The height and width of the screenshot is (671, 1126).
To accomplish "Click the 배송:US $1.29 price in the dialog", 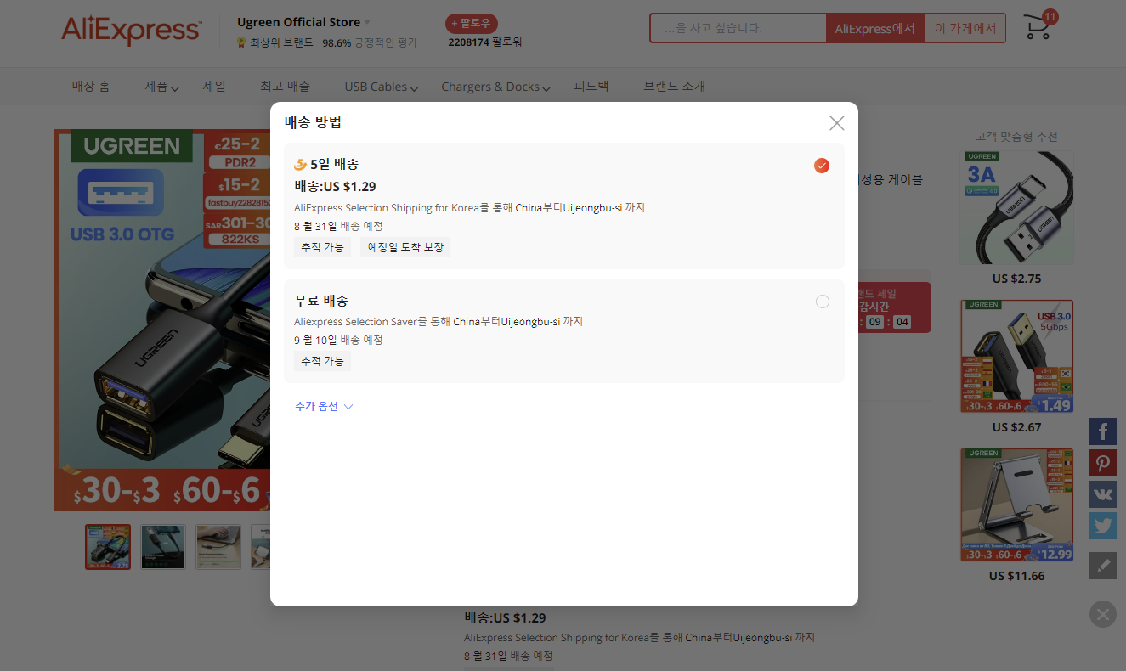I will (335, 186).
